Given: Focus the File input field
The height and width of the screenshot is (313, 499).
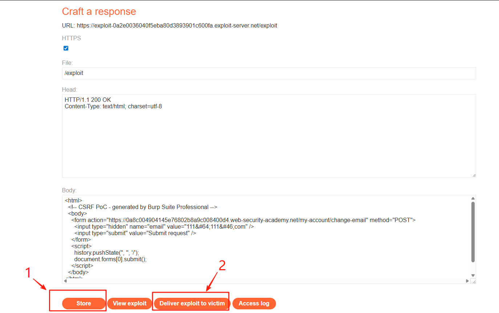Looking at the screenshot, I should pyautogui.click(x=269, y=73).
